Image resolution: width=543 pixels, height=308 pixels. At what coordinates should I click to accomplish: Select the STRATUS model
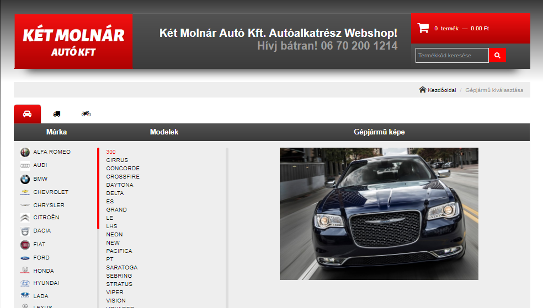[119, 284]
